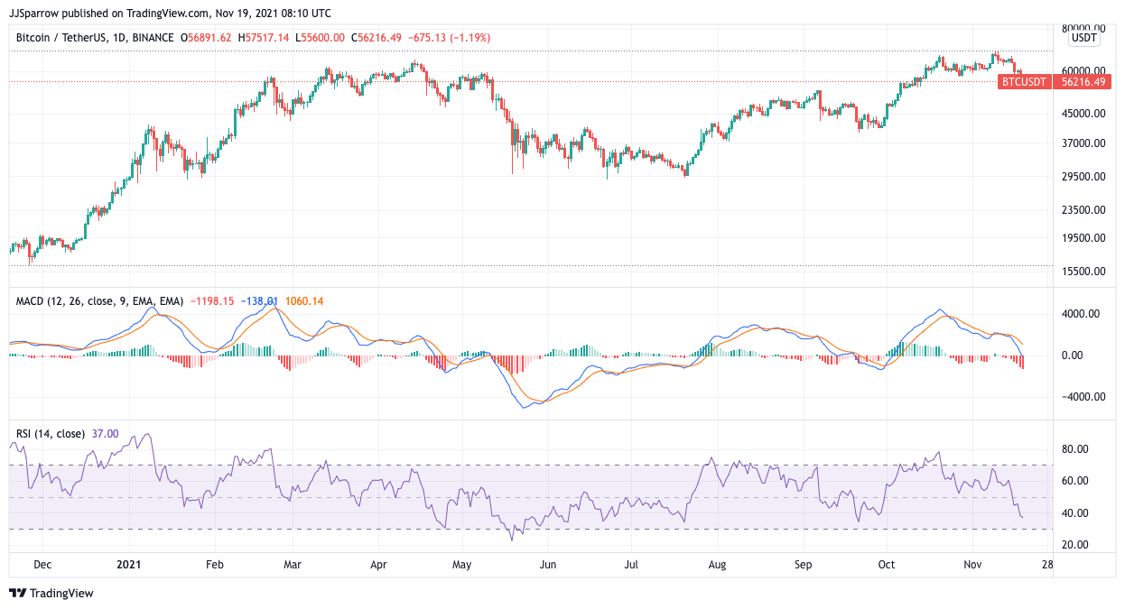Click the USDT currency badge
Screen dimensions: 1125x609
pos(1084,38)
